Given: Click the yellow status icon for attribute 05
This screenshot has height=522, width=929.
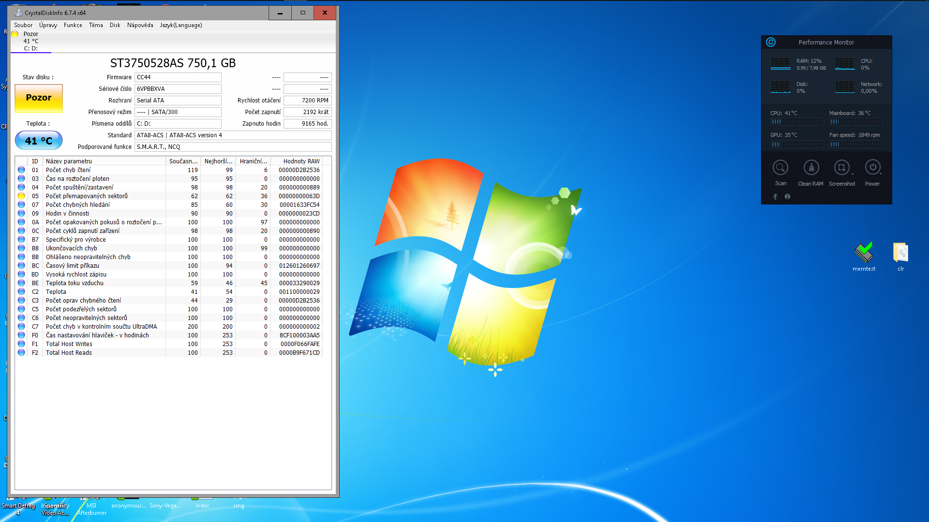Looking at the screenshot, I should (x=21, y=196).
